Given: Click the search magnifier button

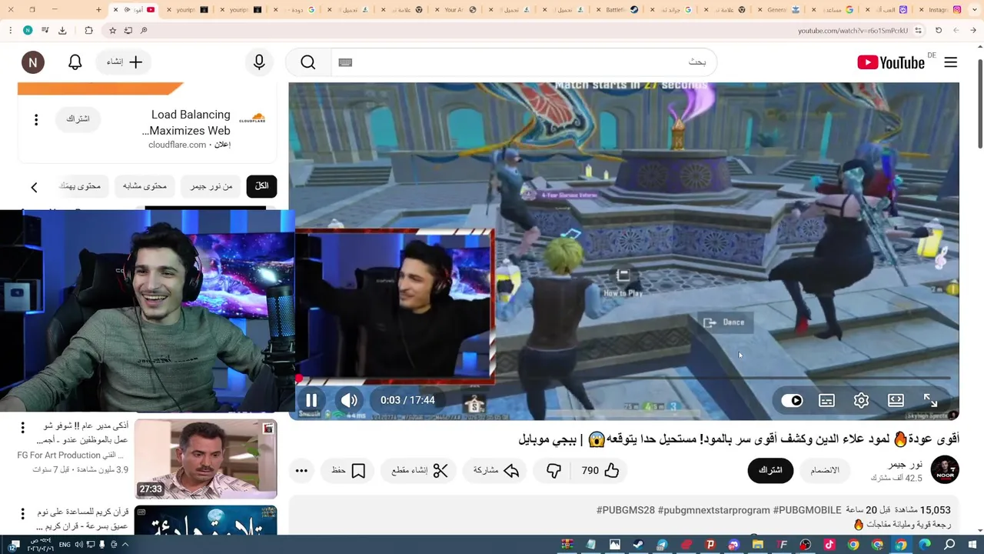Looking at the screenshot, I should [307, 62].
